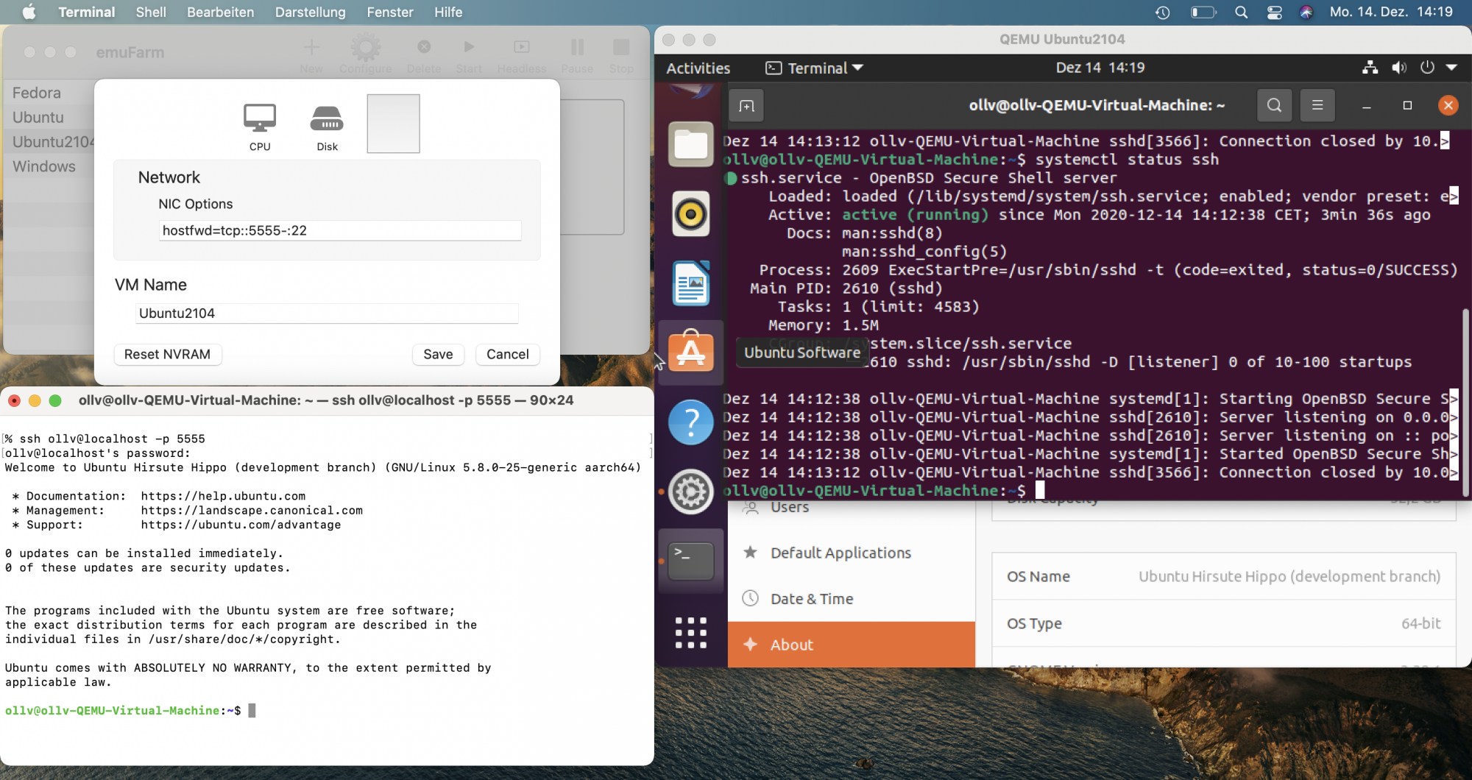Open the Fenster menu
1472x780 pixels.
tap(390, 12)
